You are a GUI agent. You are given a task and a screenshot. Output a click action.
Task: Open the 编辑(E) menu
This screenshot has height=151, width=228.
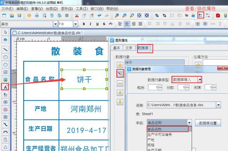click(x=22, y=9)
